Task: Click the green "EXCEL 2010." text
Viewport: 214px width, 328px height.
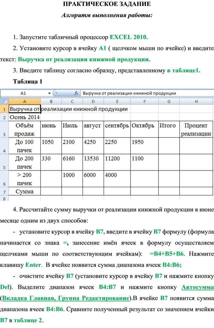Action: [x=129, y=37]
